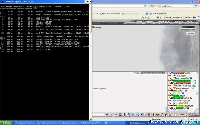This screenshot has height=125, width=200.
Task: Click the red X stop icon in browser
Action: click(x=156, y=6)
